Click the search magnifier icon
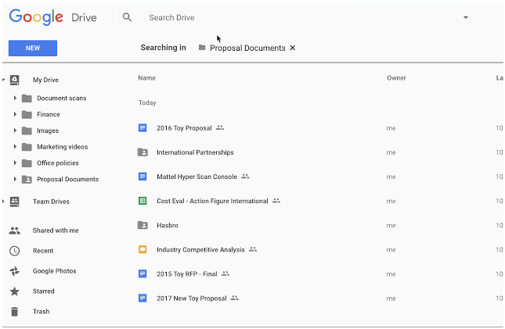The image size is (505, 329). point(128,17)
